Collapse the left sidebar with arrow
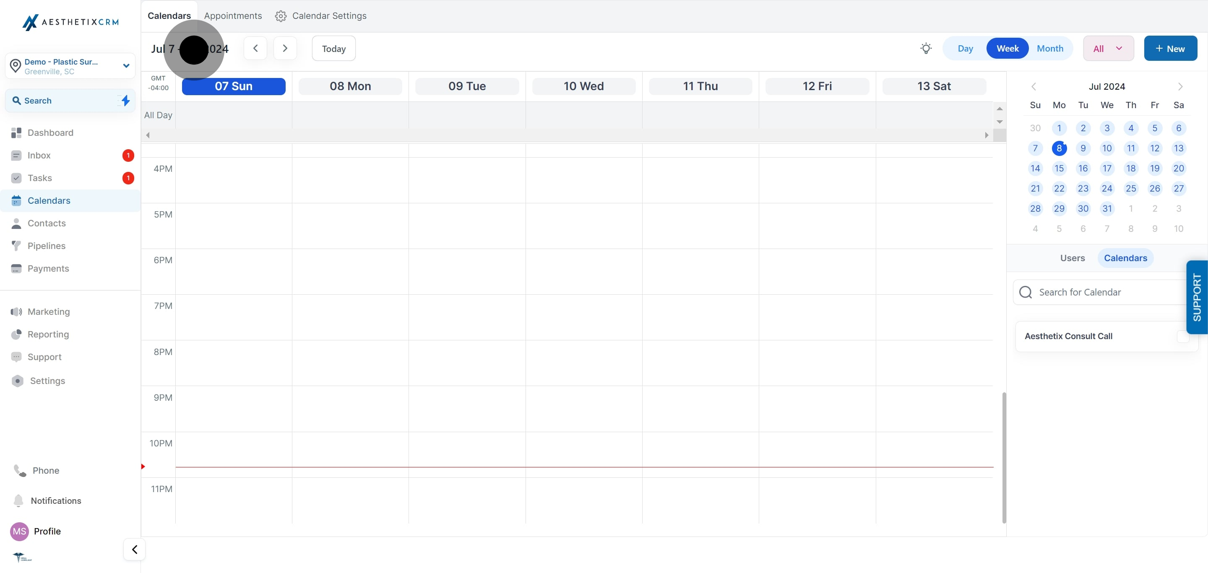 (135, 549)
